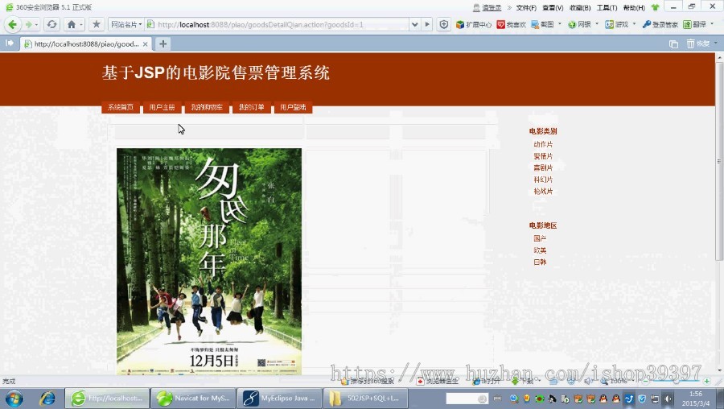Open the 帮助(H) menu
The height and width of the screenshot is (409, 724).
point(634,7)
